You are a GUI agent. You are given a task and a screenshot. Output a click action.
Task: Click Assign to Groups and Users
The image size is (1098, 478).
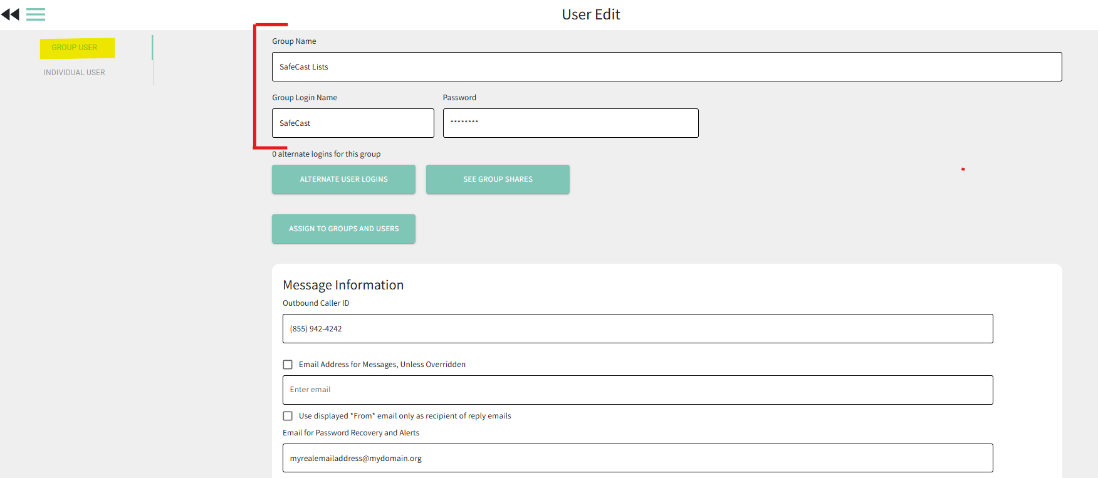coord(343,229)
